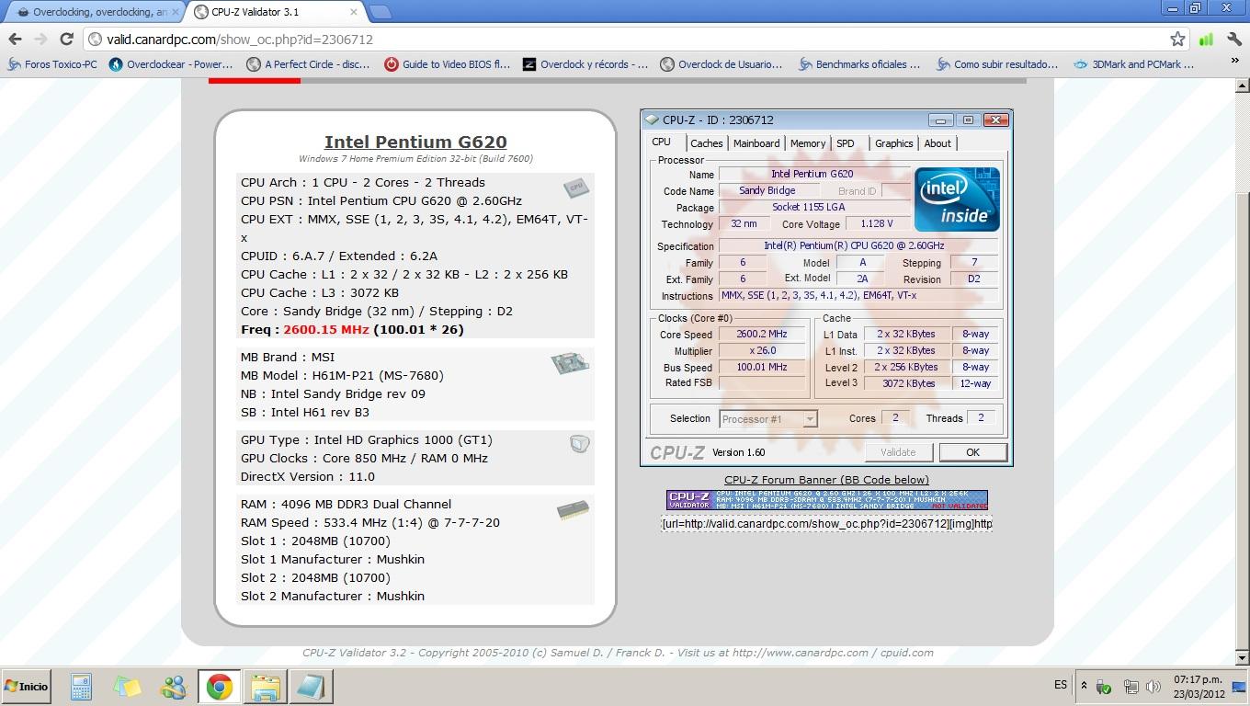This screenshot has height=706, width=1250.
Task: Open the Overclockear - Power bookmark
Action: tap(171, 64)
